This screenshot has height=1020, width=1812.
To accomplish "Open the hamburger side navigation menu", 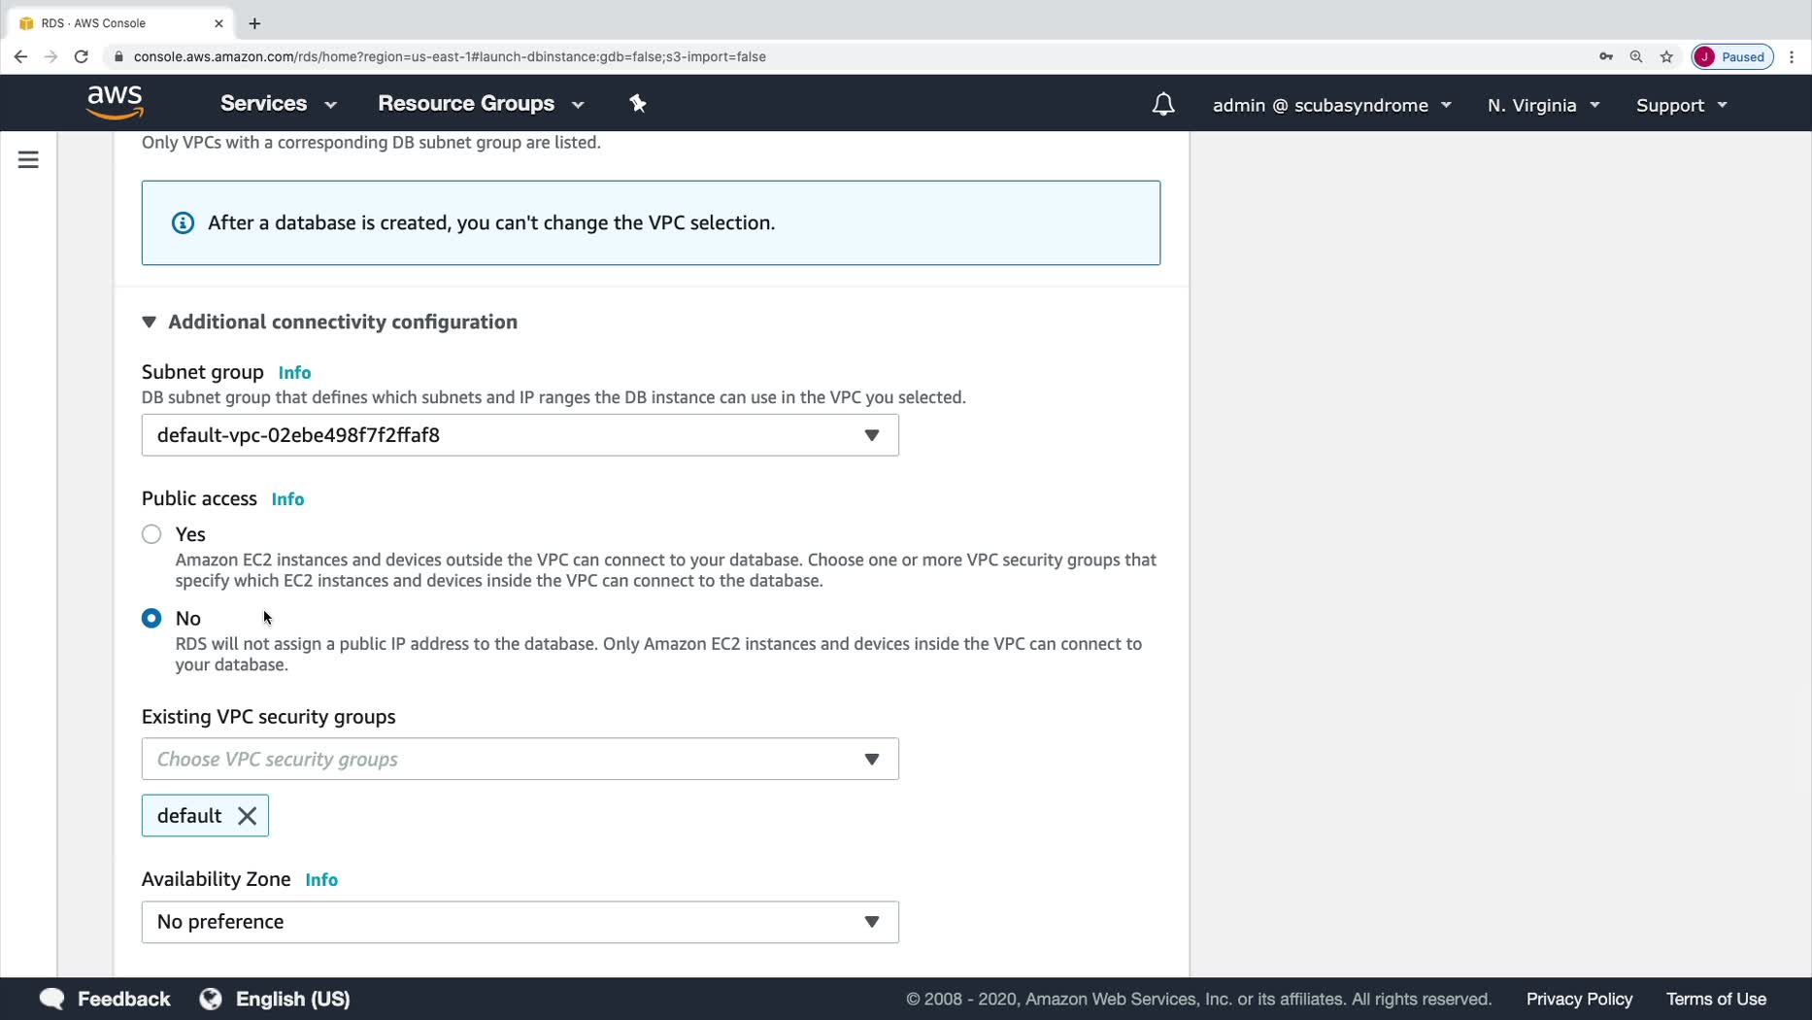I will tap(28, 159).
